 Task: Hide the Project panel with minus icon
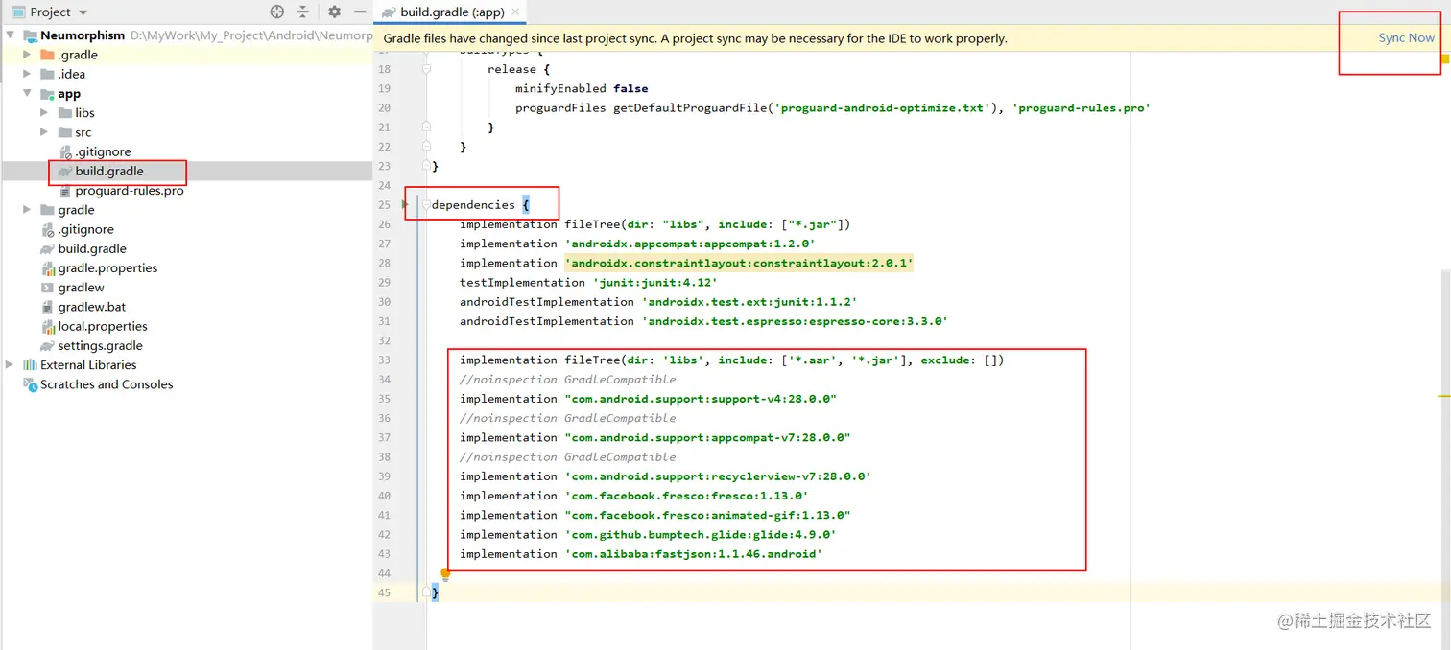coord(360,12)
